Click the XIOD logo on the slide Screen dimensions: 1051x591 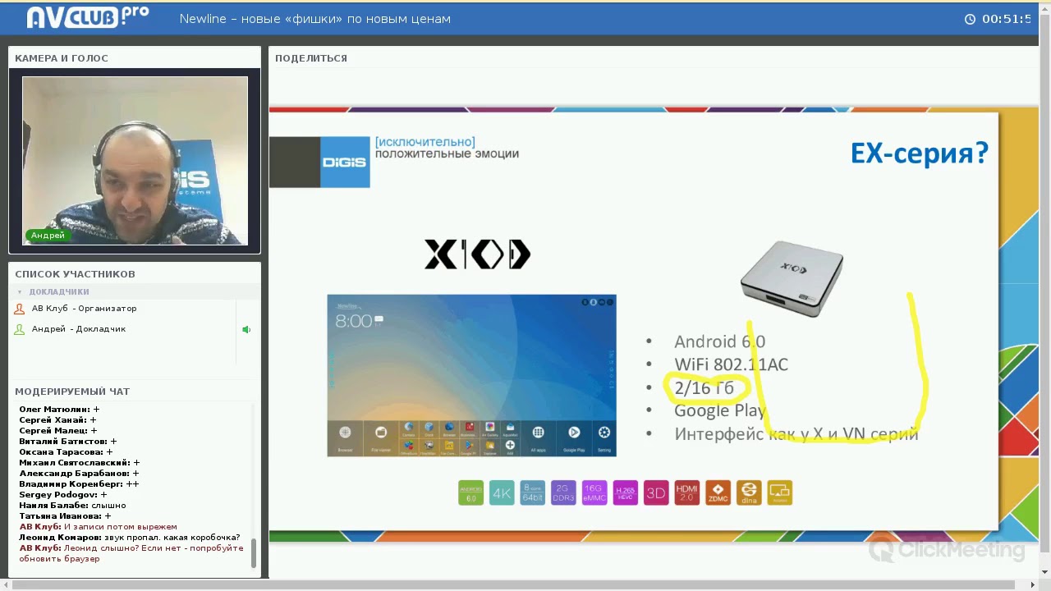477,254
